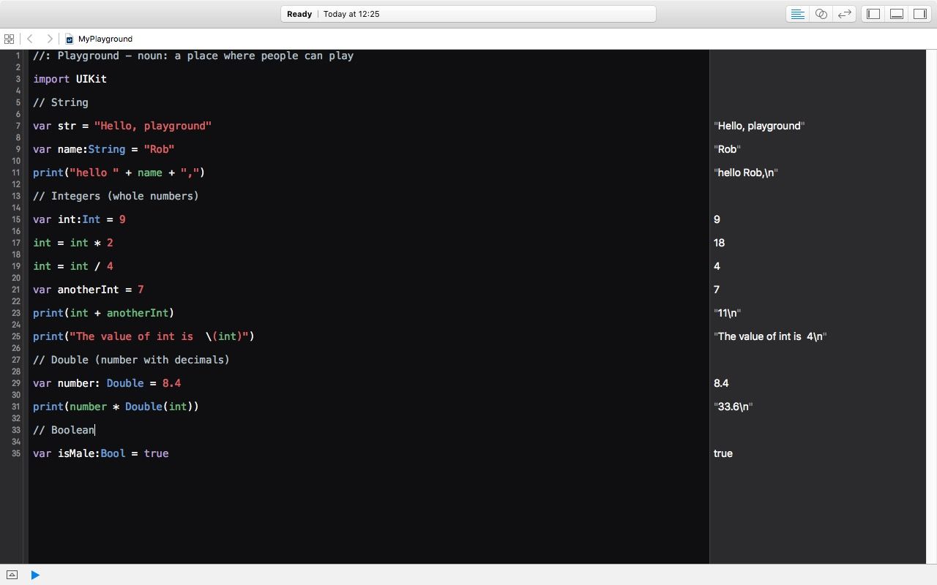Toggle the Utilities right panel

point(920,14)
